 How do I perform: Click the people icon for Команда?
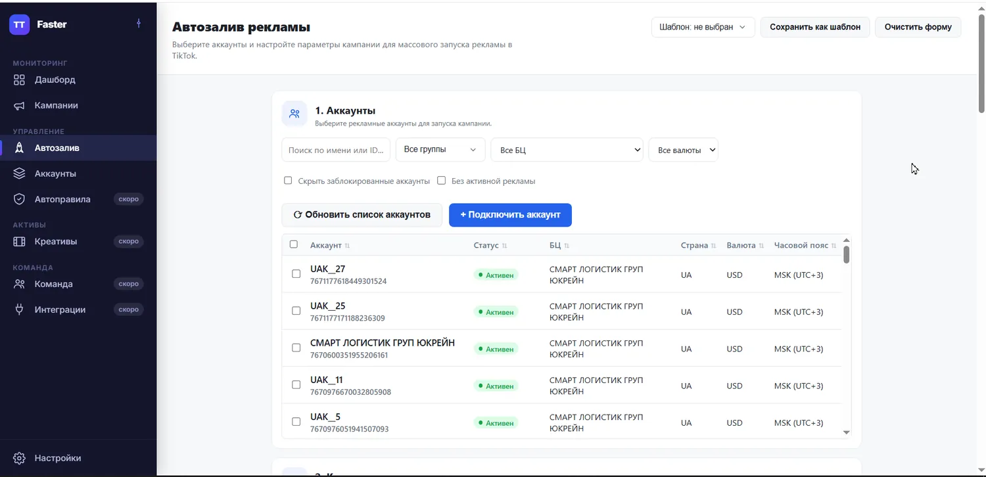(19, 284)
